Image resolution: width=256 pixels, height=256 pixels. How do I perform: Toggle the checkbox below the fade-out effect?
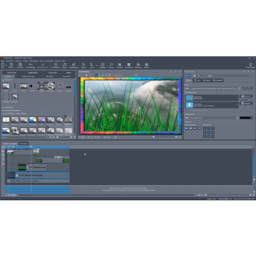point(186,111)
